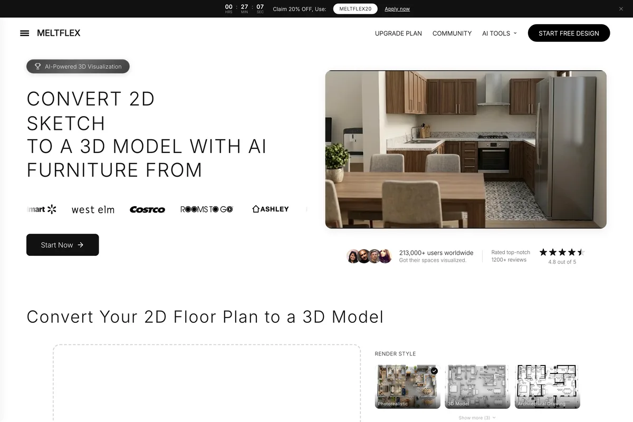Click the kitchen 3D render image

[x=466, y=149]
